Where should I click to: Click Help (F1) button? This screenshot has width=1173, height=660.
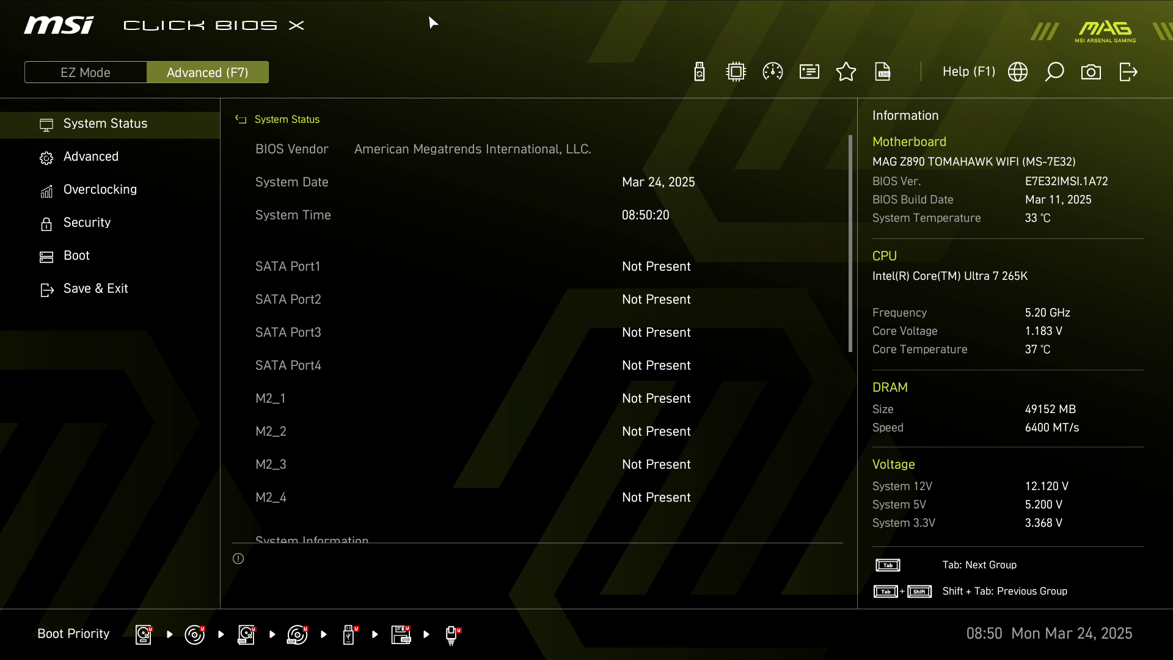click(968, 72)
